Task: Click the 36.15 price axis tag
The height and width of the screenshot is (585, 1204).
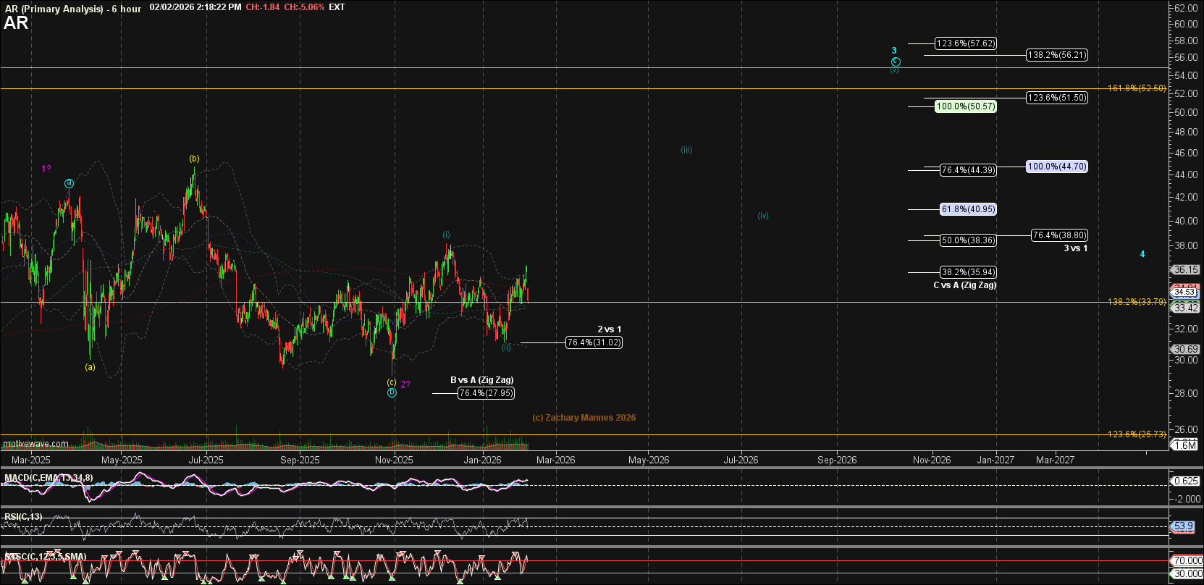Action: tap(1186, 269)
